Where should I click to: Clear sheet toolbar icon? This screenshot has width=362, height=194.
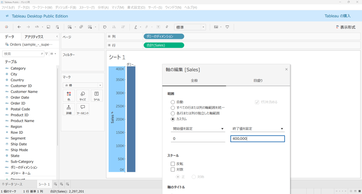[x=90, y=27]
